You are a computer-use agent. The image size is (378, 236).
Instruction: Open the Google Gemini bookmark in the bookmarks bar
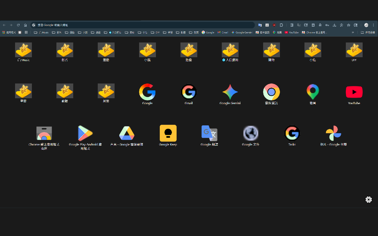coord(242,32)
